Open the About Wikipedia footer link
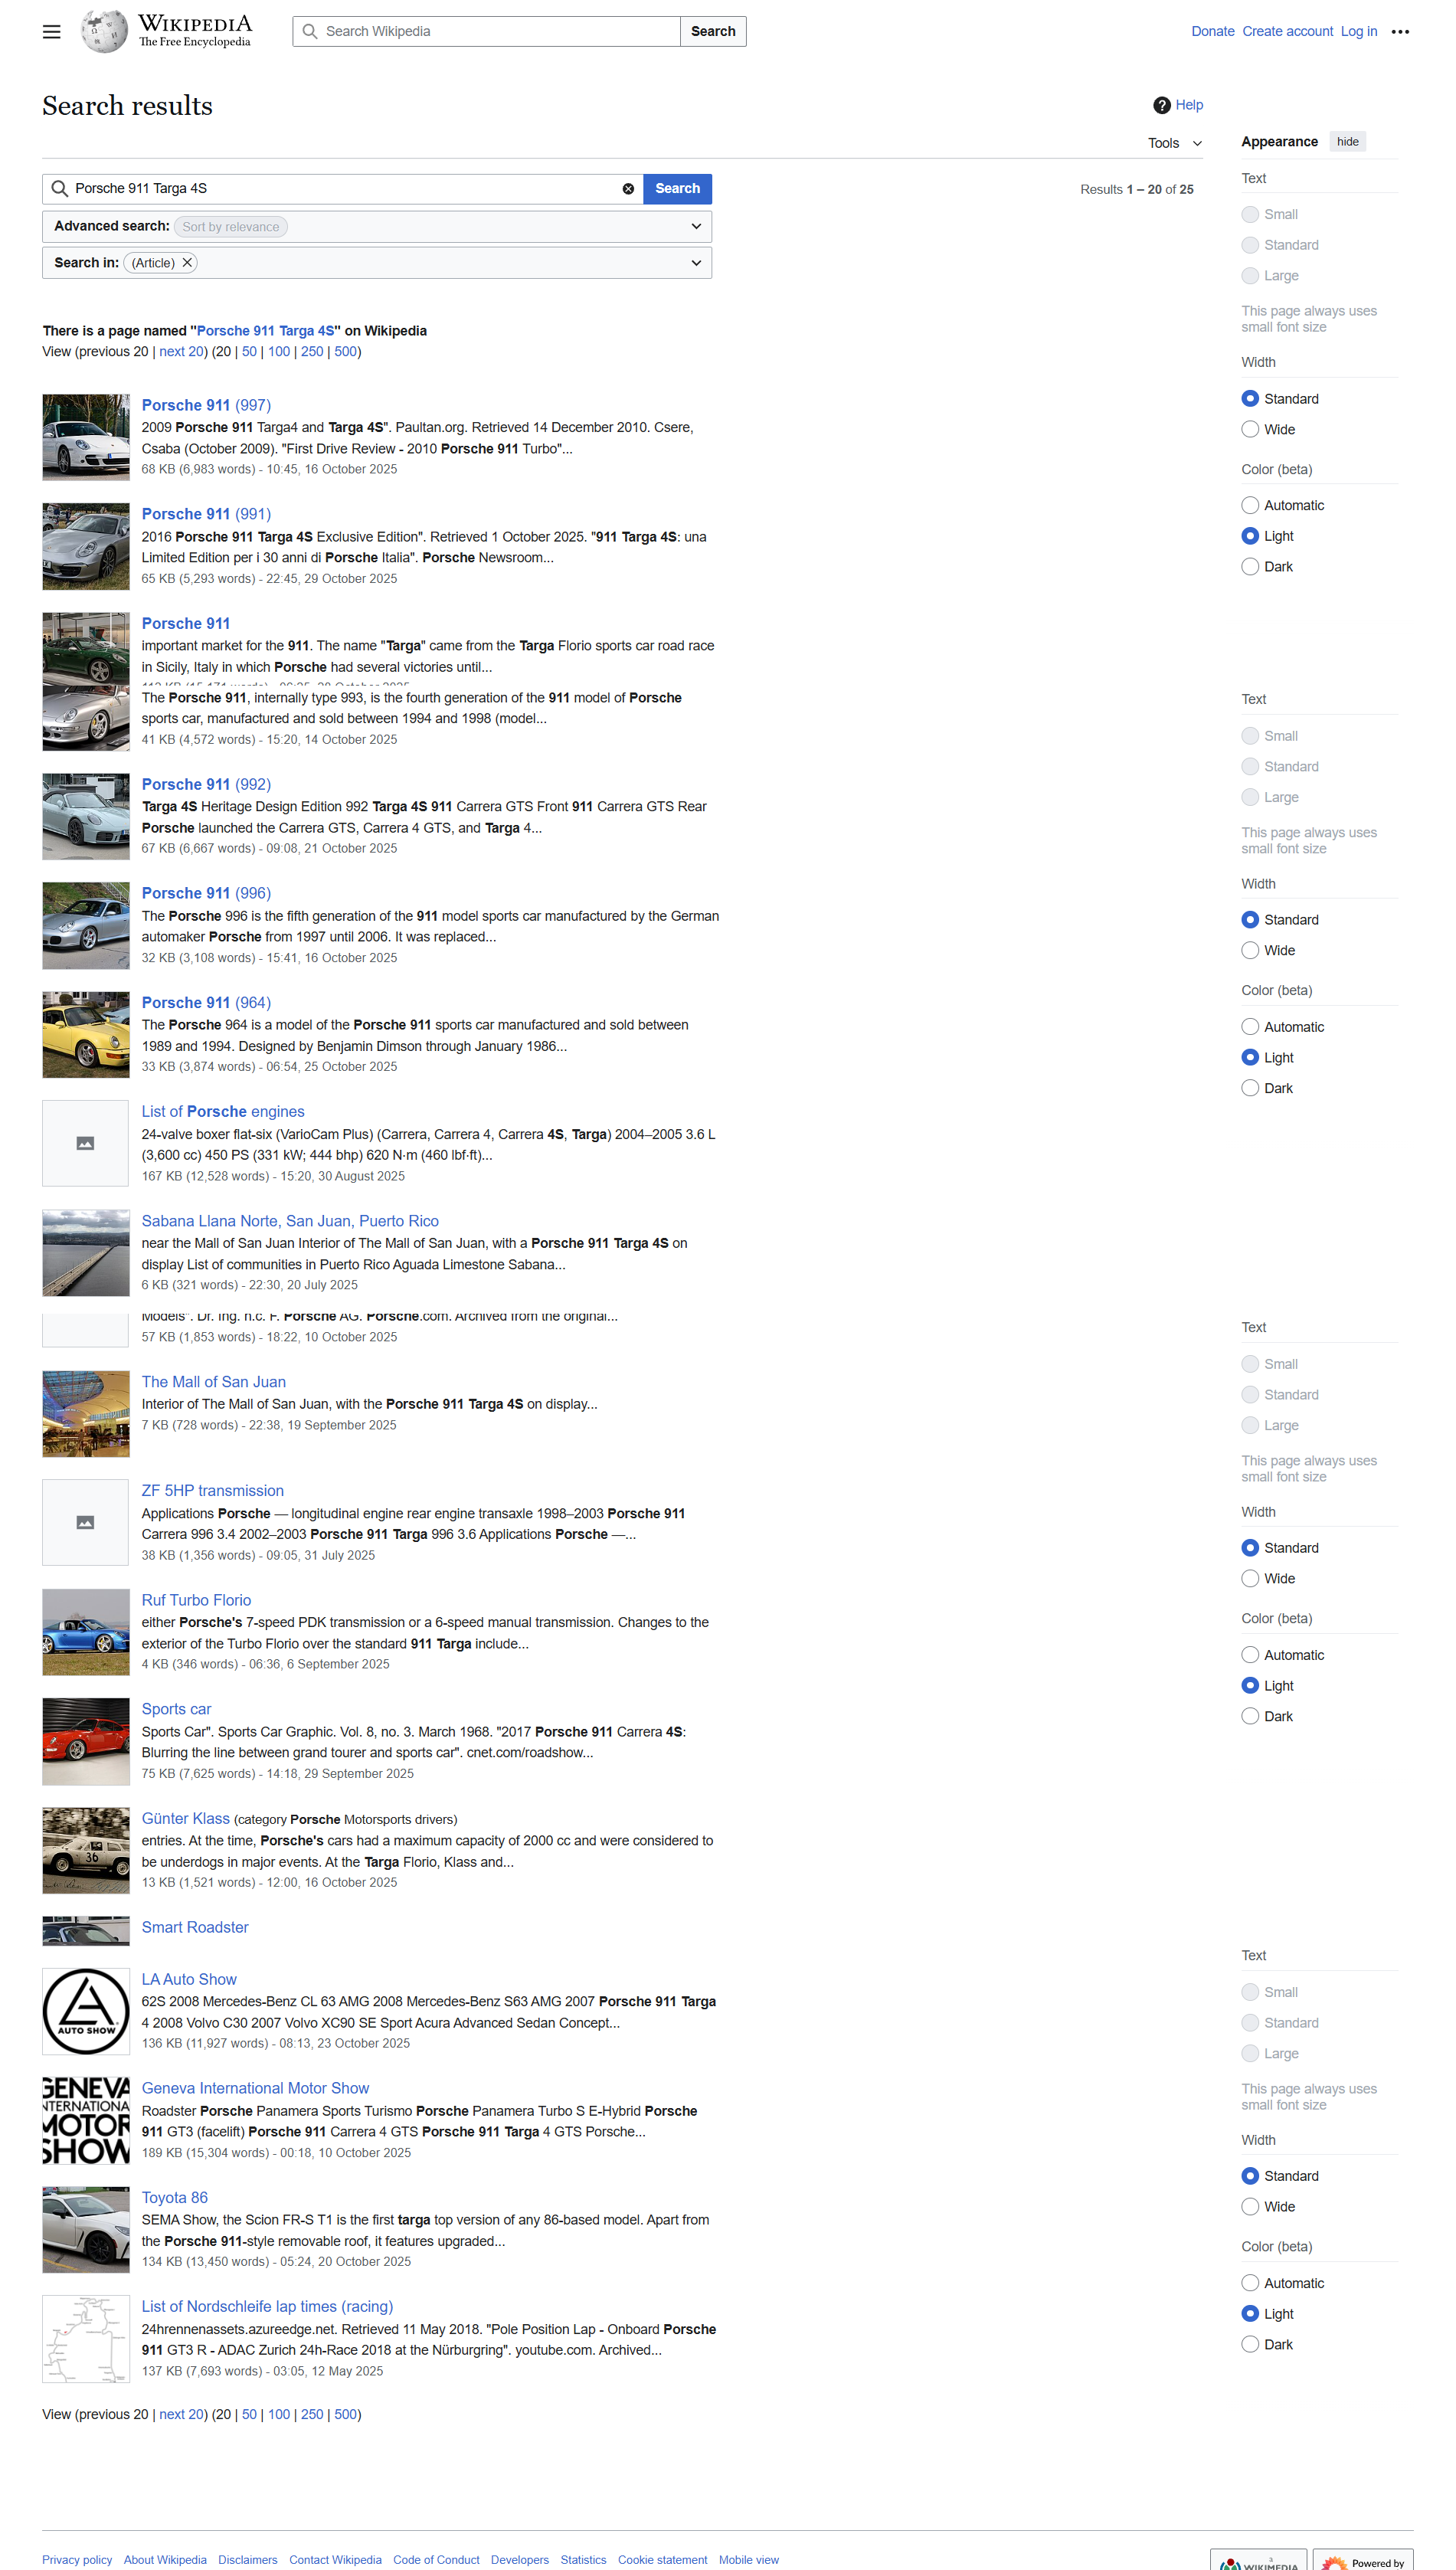Image resolution: width=1456 pixels, height=2570 pixels. pyautogui.click(x=165, y=2560)
